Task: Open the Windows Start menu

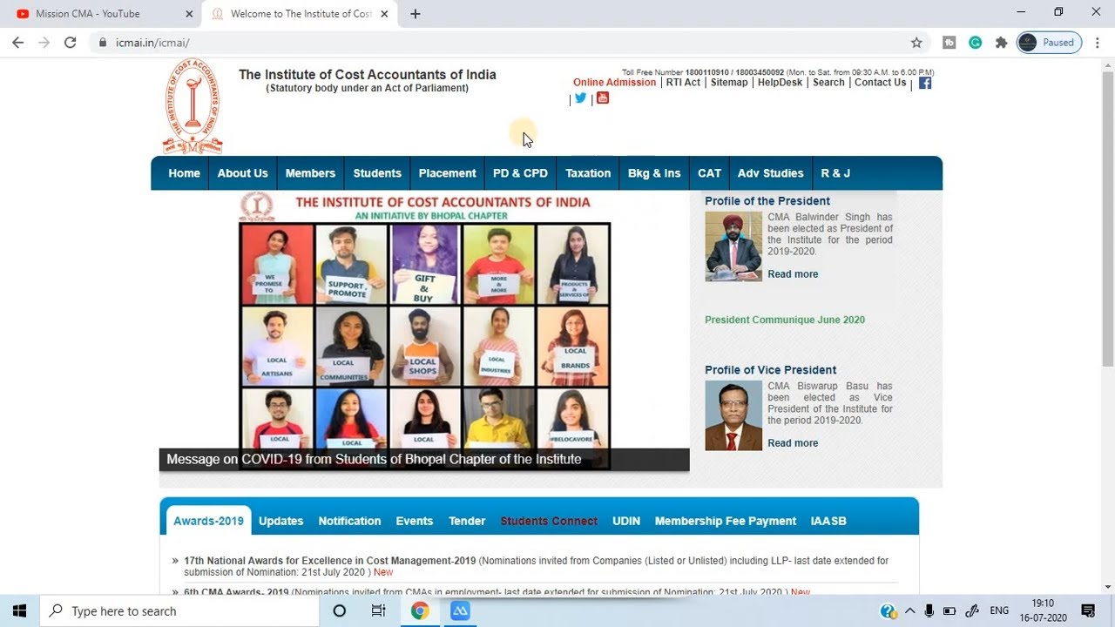Action: pyautogui.click(x=19, y=610)
